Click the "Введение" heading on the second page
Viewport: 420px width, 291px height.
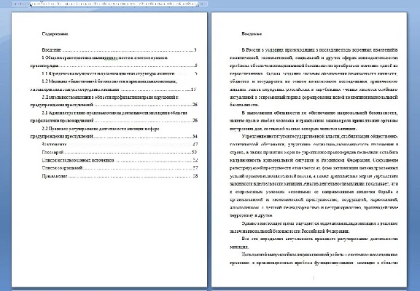pyautogui.click(x=252, y=34)
